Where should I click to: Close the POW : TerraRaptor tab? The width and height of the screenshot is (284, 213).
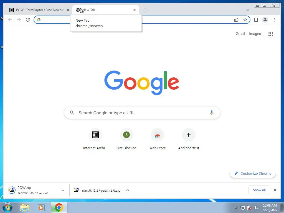68,10
